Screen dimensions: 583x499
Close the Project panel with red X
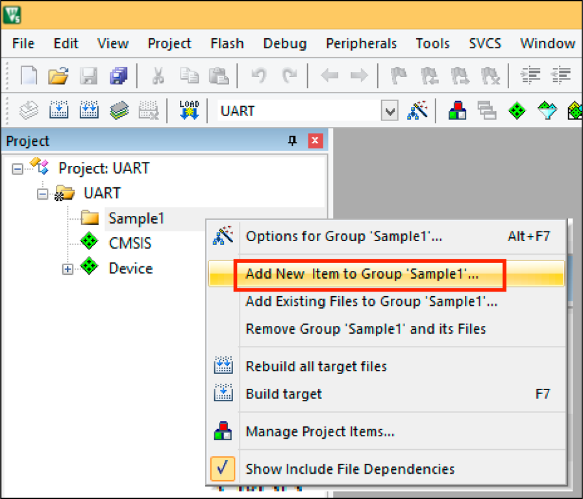(315, 141)
